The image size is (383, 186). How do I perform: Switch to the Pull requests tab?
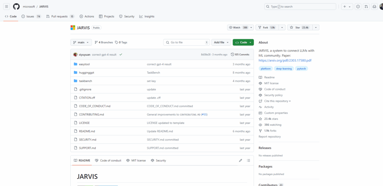click(61, 16)
